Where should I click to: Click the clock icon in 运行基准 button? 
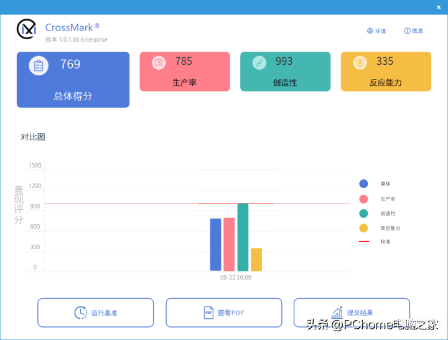click(x=81, y=313)
